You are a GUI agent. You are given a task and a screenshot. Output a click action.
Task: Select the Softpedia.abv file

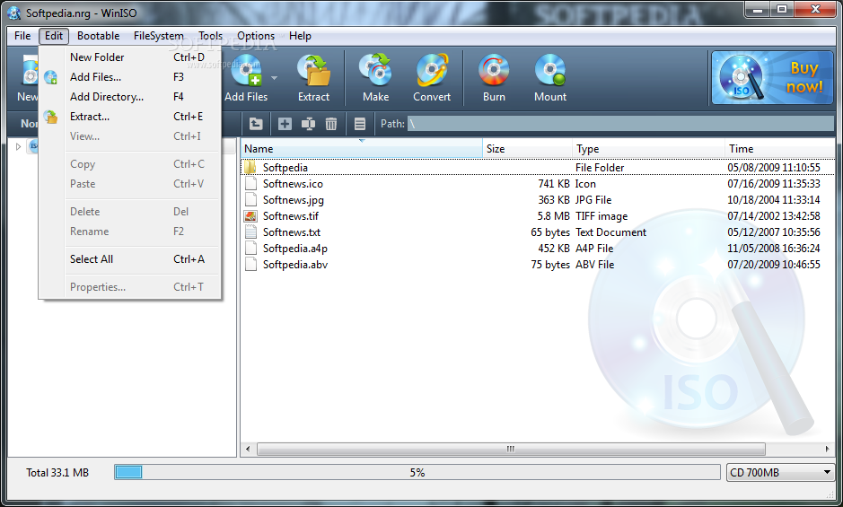tap(538, 265)
